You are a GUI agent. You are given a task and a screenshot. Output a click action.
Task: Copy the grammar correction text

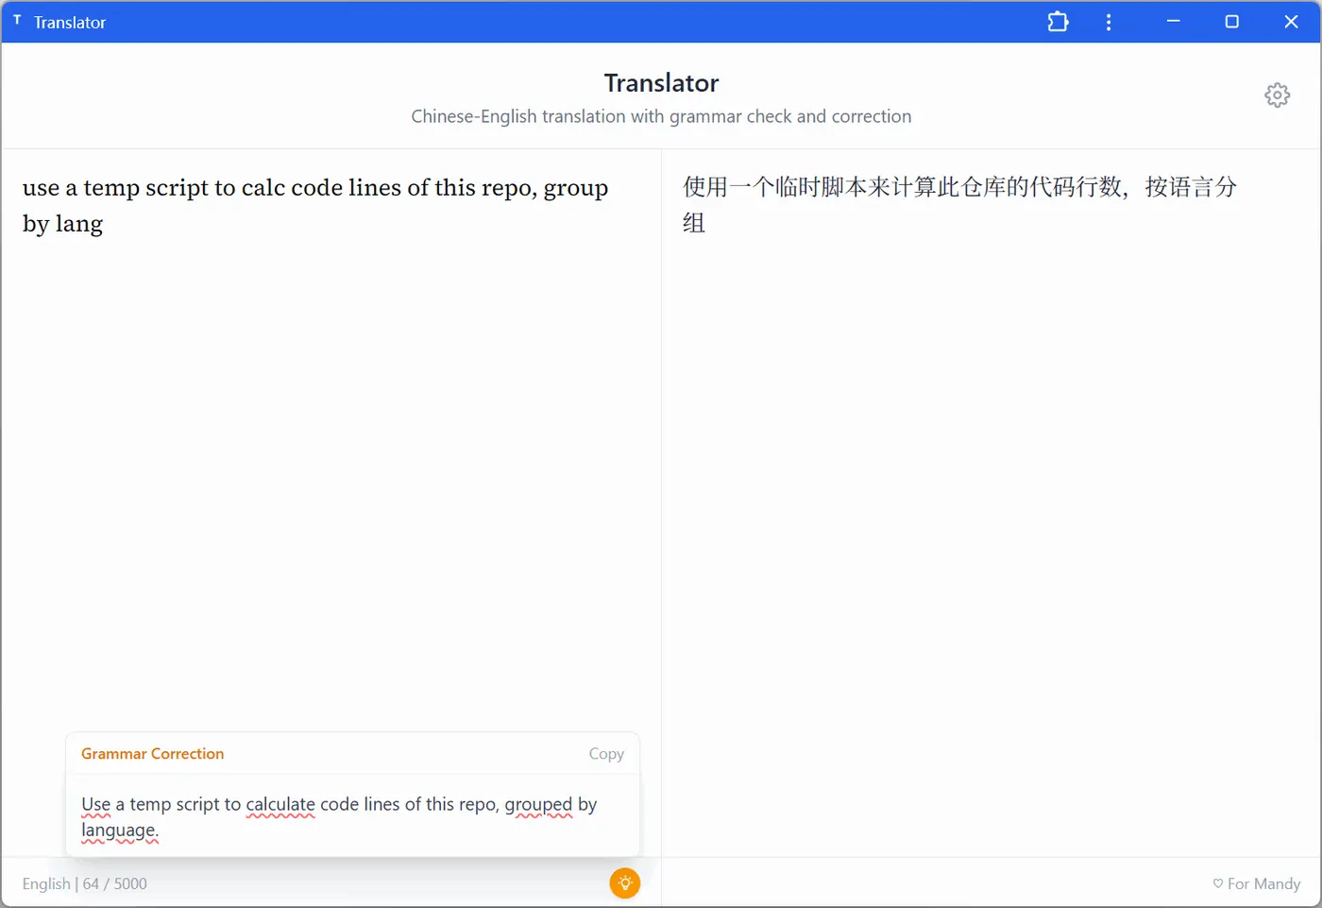coord(606,754)
